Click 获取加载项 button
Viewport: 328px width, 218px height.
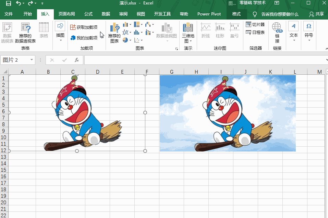[x=84, y=27]
